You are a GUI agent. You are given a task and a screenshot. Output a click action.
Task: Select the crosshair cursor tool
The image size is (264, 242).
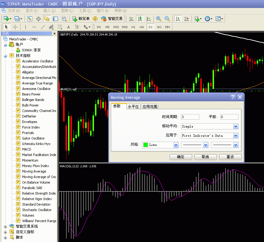(x=15, y=27)
